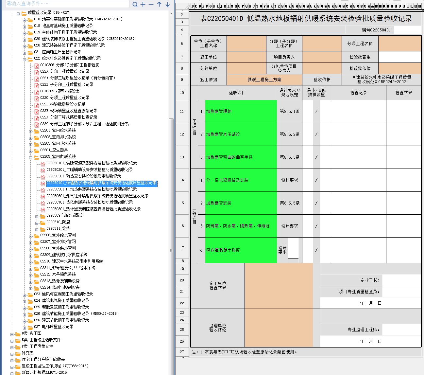Screen dimensions: 424x375
Task: Click the folder icon of C2201_室内给水系统
Action: click(36, 131)
